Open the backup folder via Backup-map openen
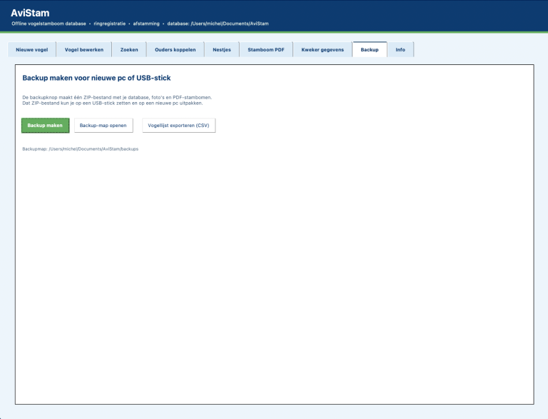Image resolution: width=548 pixels, height=419 pixels. point(103,125)
